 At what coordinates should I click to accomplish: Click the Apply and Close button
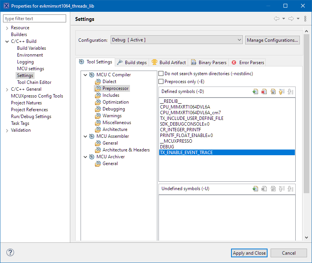point(249,253)
